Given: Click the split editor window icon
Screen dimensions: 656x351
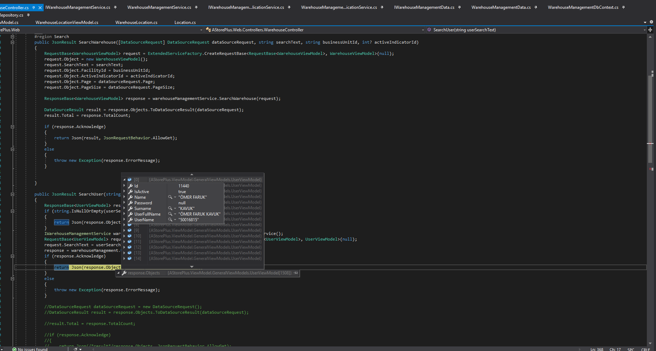Looking at the screenshot, I should (650, 30).
